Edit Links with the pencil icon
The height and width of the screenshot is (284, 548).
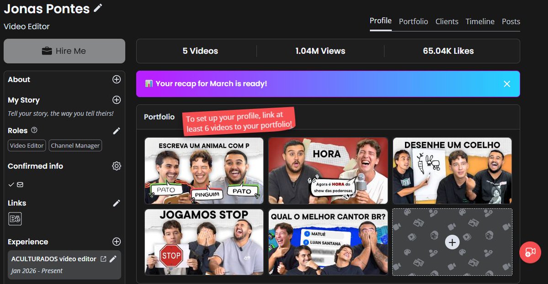coord(117,203)
